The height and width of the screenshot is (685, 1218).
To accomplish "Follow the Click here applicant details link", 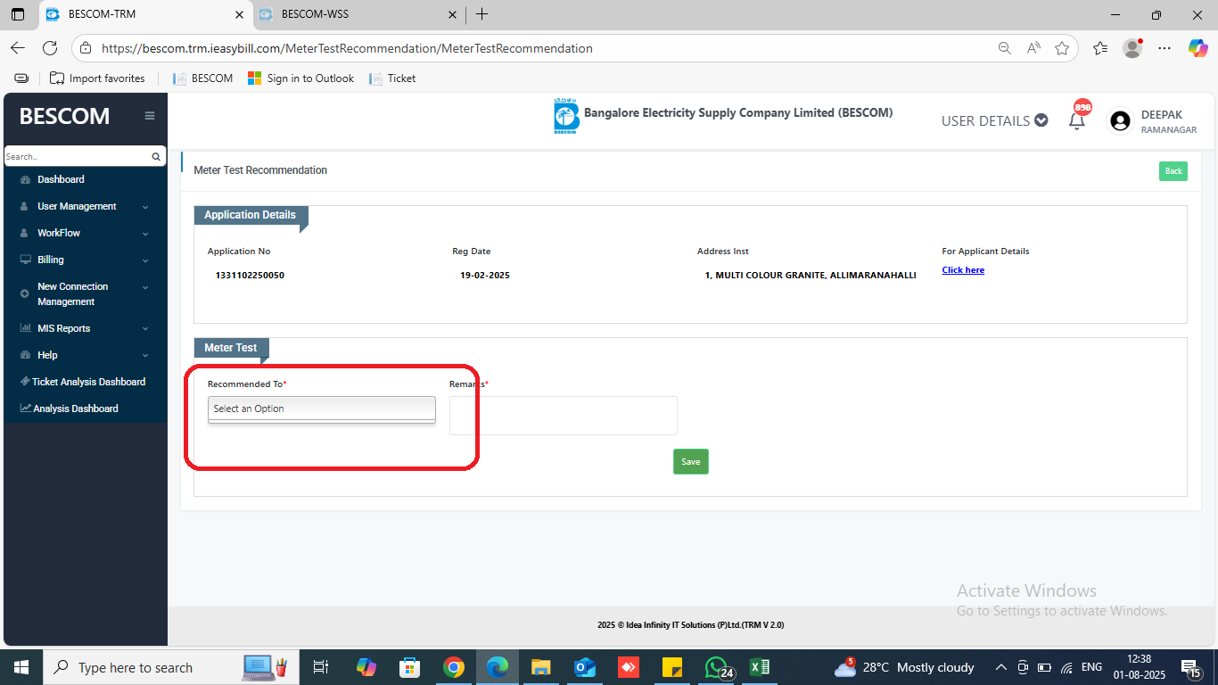I will [x=963, y=270].
